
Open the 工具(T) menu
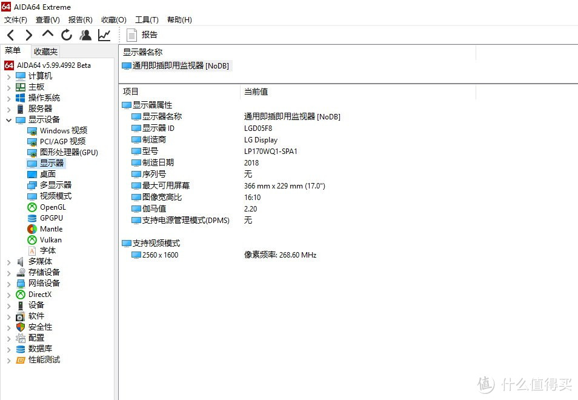coord(147,20)
